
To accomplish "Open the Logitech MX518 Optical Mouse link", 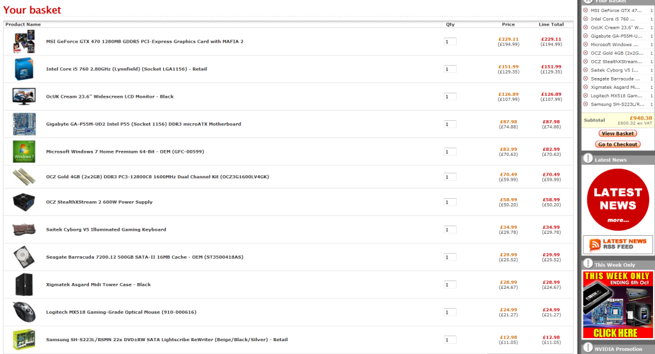I will click(121, 312).
